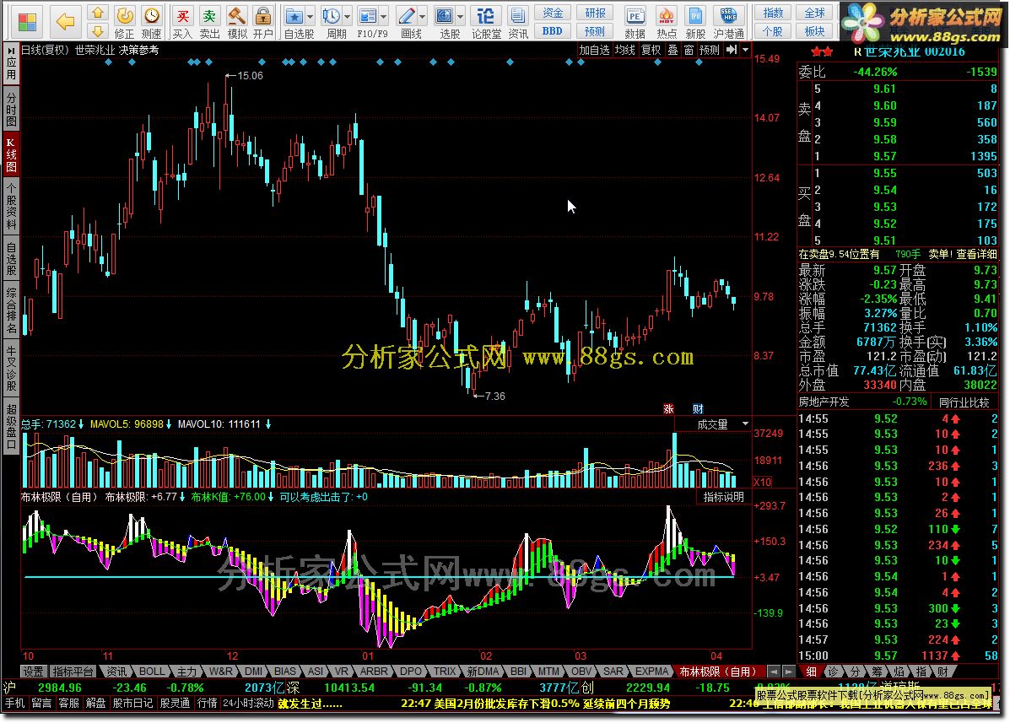Screen dimensions: 1010x723
Task: Expand the 周期 period dropdown arrow
Action: pos(348,16)
